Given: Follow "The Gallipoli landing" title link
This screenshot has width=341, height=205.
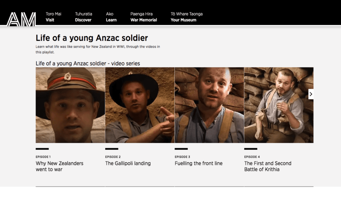Looking at the screenshot, I should (x=128, y=163).
